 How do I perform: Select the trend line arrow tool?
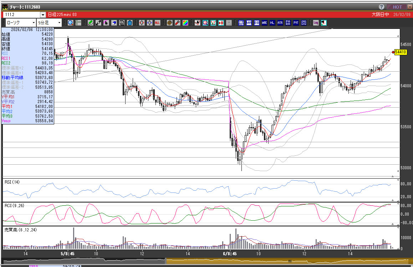tap(98, 23)
